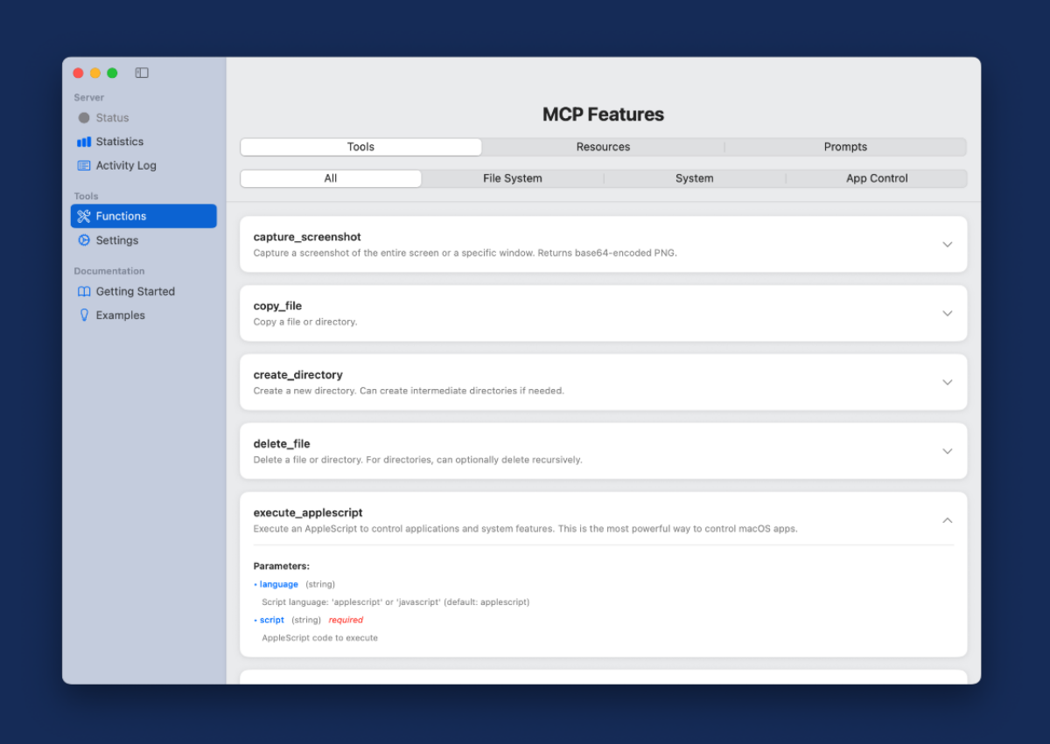Filter tools by File System category

tap(513, 178)
